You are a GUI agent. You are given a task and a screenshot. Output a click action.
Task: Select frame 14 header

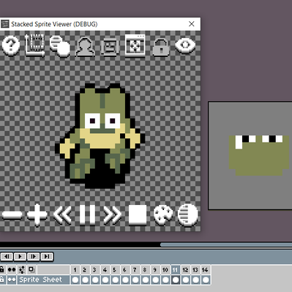click(205, 270)
